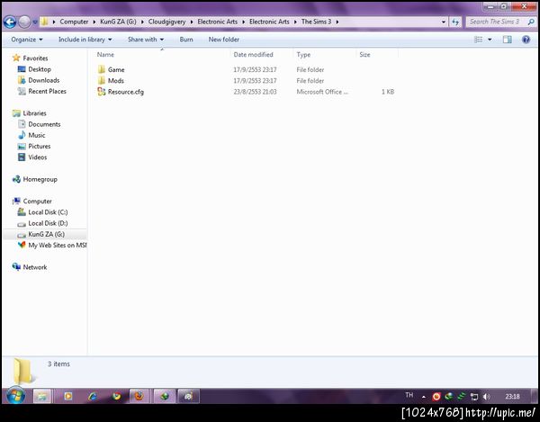Click the volume speaker tray icon
This screenshot has width=540, height=422.
[486, 397]
